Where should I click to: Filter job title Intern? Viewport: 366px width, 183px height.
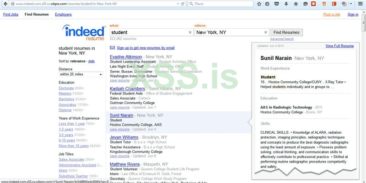pyautogui.click(x=63, y=170)
